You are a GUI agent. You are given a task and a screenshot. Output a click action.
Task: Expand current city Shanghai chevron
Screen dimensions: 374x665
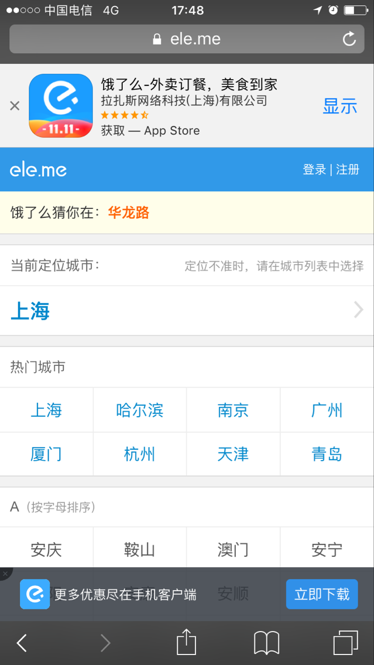coord(358,310)
